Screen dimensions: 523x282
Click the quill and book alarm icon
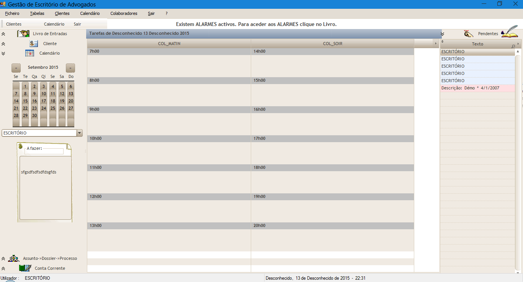tap(509, 32)
